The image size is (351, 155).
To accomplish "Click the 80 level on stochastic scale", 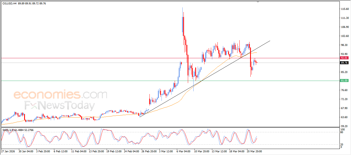I will (342, 132).
